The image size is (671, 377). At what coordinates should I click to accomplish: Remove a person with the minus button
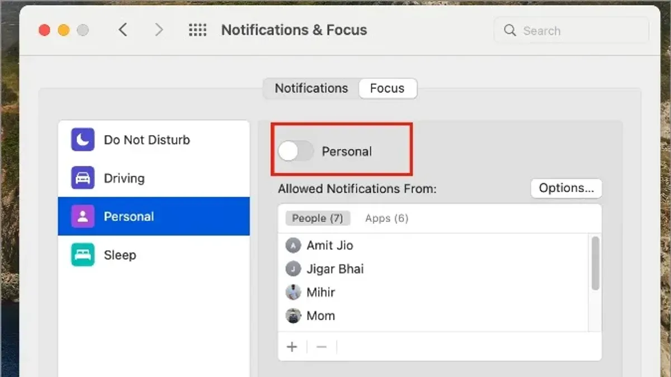322,347
